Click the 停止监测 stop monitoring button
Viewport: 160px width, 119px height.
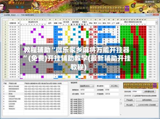click(x=130, y=105)
